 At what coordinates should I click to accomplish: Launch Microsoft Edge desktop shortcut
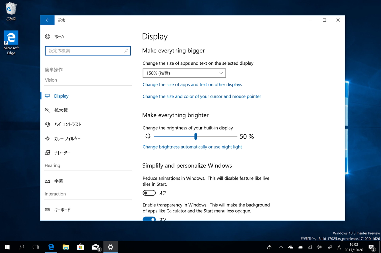11,43
